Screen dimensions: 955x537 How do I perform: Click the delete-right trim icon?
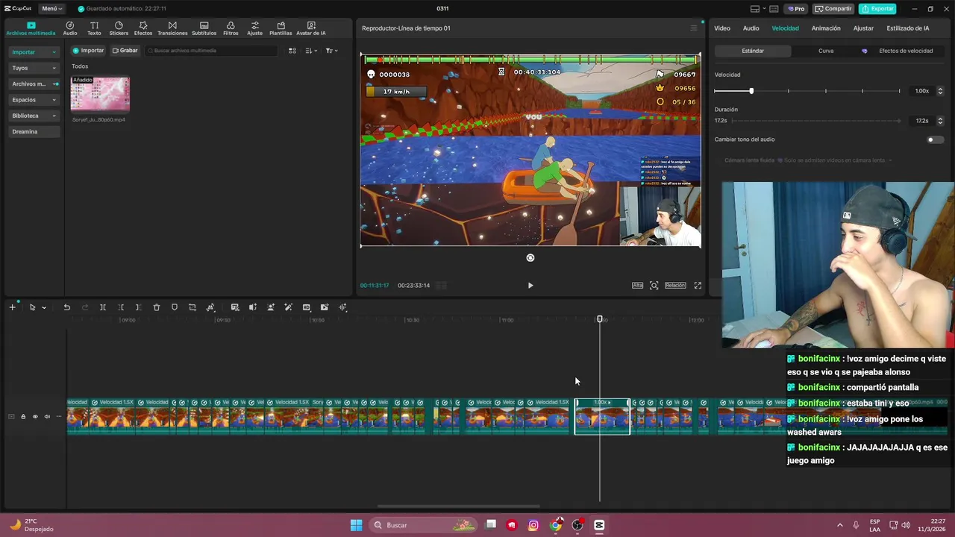(x=139, y=307)
